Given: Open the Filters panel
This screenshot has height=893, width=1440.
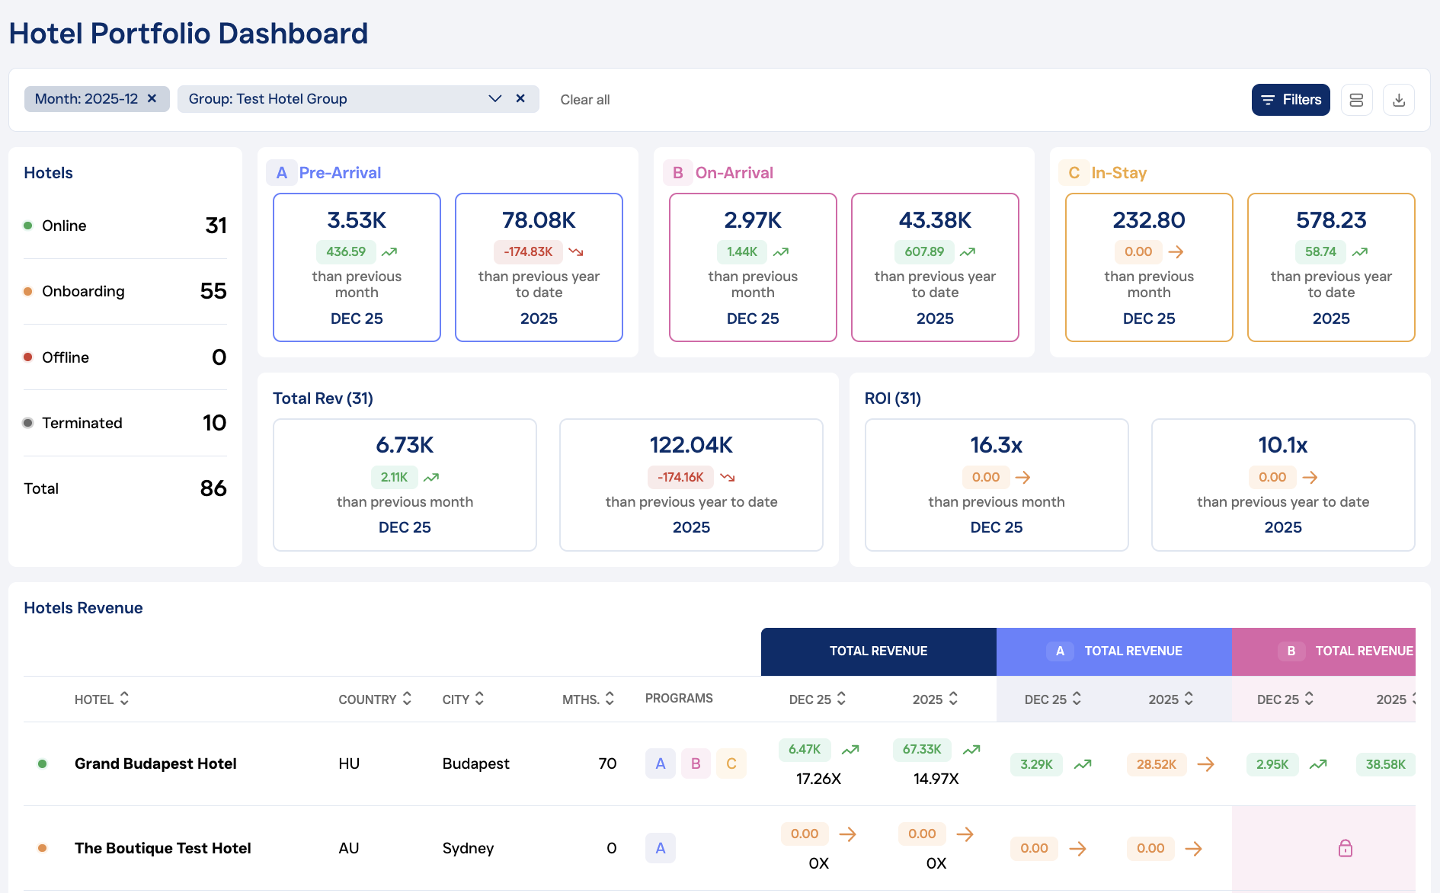Looking at the screenshot, I should coord(1290,100).
